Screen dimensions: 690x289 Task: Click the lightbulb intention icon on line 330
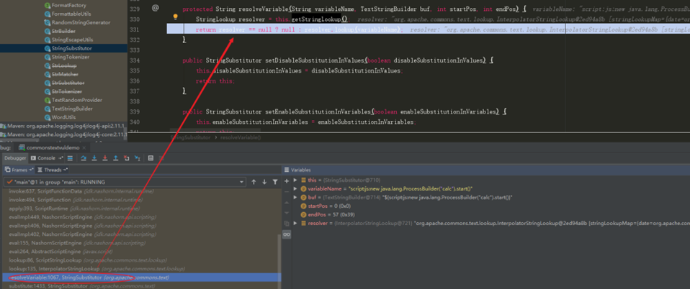(x=175, y=17)
